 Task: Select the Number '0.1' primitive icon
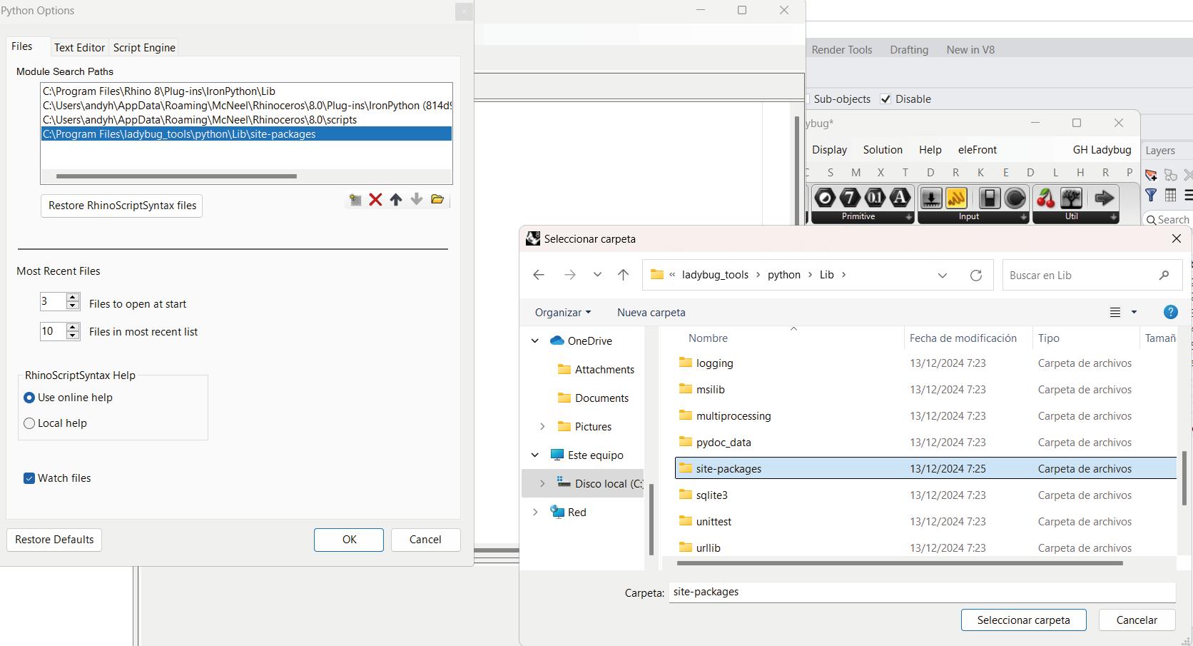(875, 198)
